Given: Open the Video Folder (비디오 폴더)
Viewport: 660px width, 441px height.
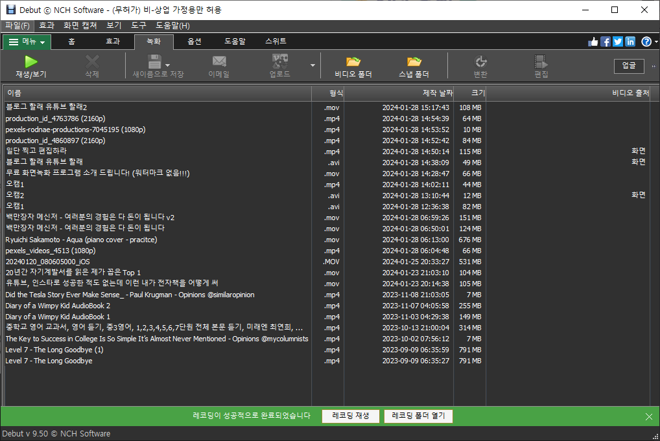Looking at the screenshot, I should 353,67.
